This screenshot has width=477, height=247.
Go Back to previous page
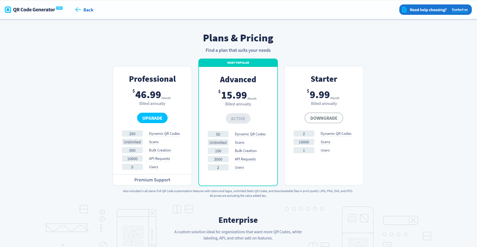pyautogui.click(x=88, y=10)
